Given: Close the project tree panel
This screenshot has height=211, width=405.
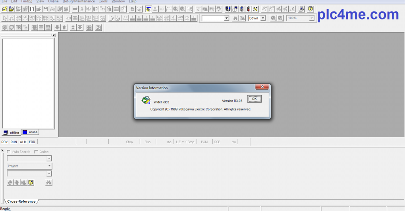Looking at the screenshot, I should 54,35.
